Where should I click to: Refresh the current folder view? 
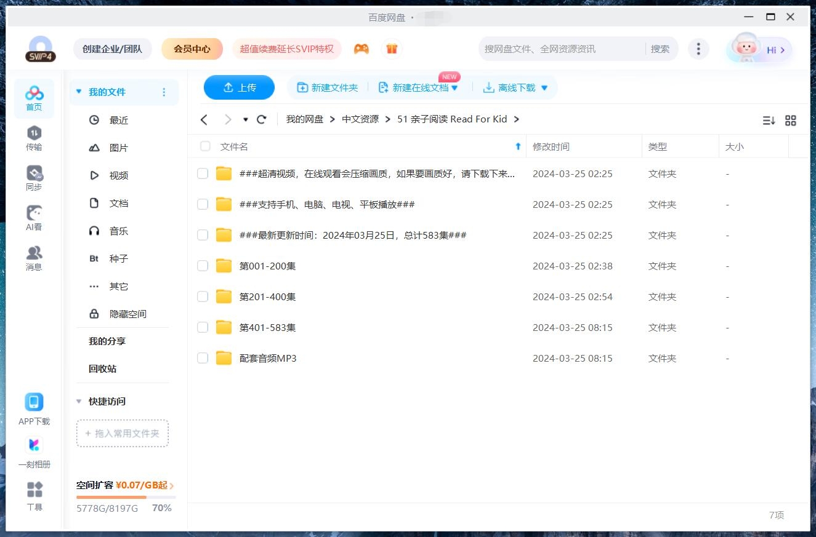click(x=261, y=119)
